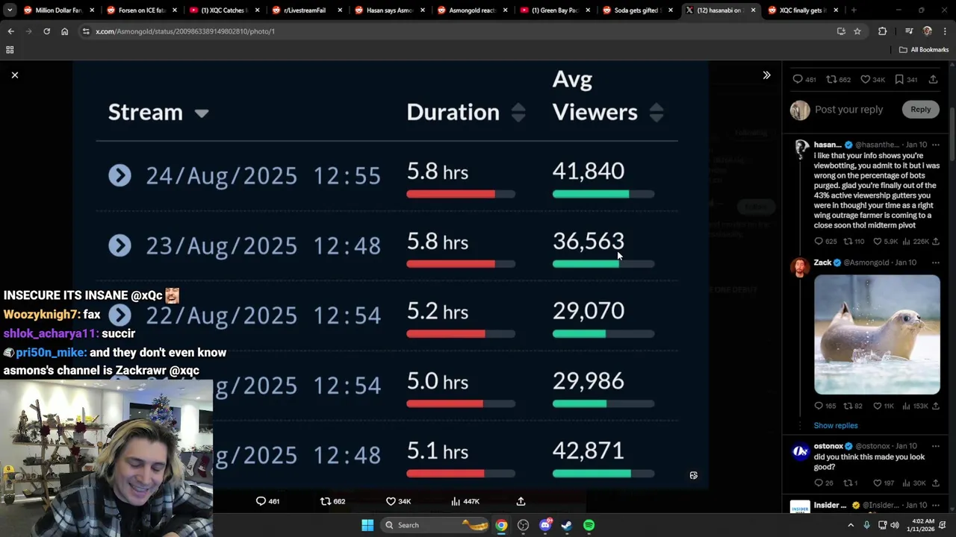Screen dimensions: 956x537
Task: Open the seal image in Zack's reply
Action: (x=877, y=334)
